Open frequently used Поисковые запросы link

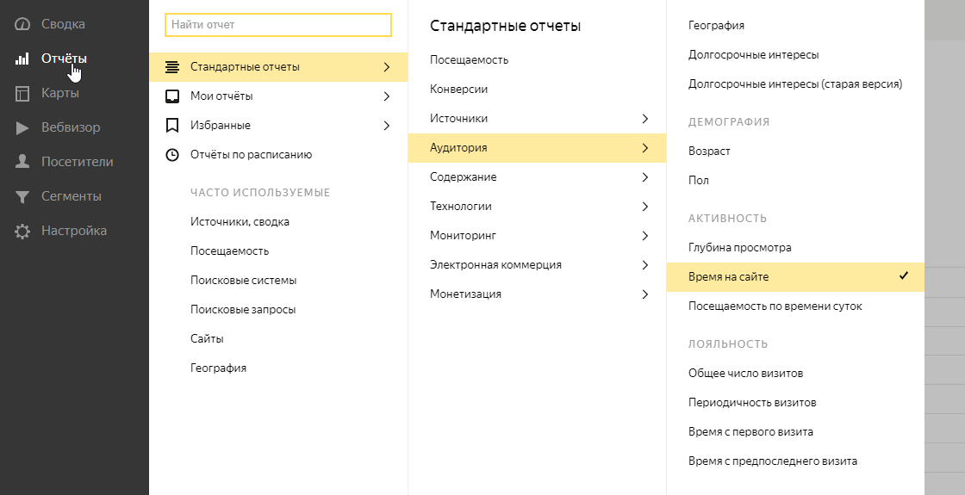click(243, 310)
